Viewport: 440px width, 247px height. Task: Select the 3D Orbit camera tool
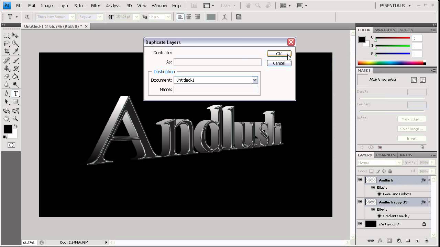pyautogui.click(x=15, y=111)
